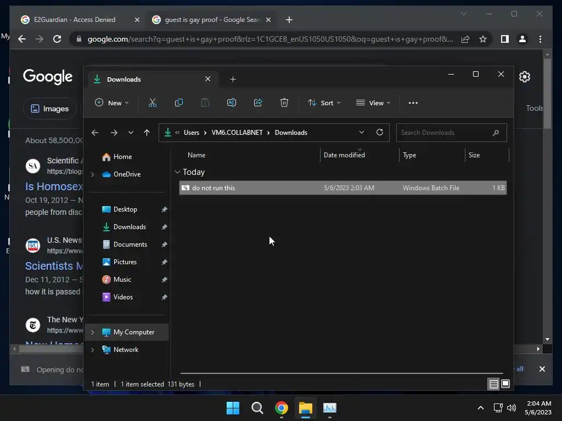The width and height of the screenshot is (562, 421).
Task: Click the Images filter on Google
Action: [50, 109]
